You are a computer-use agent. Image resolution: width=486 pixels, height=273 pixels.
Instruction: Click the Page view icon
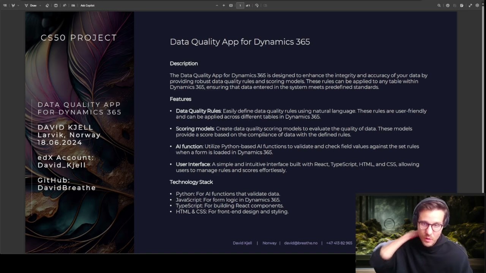(x=265, y=5)
